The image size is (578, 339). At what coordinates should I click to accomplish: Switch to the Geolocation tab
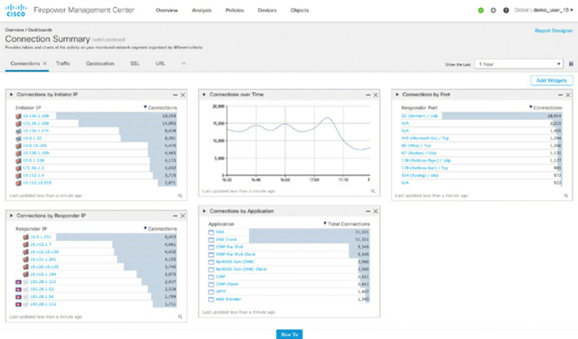tap(100, 63)
